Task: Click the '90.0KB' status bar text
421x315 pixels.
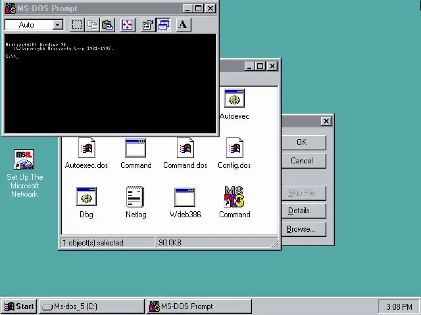Action: click(170, 243)
